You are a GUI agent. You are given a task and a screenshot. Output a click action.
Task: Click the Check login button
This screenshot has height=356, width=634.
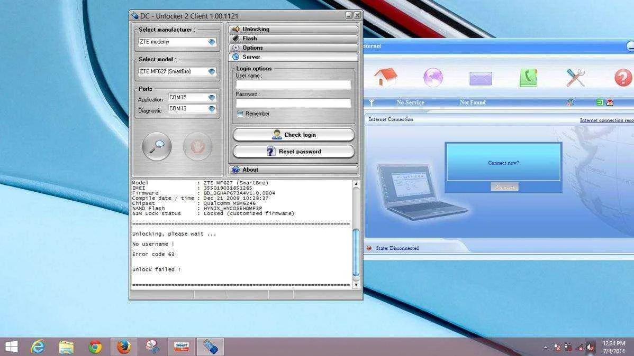pyautogui.click(x=294, y=135)
